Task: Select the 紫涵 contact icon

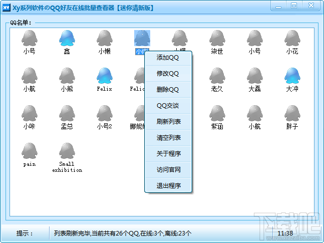Action: tap(217, 113)
